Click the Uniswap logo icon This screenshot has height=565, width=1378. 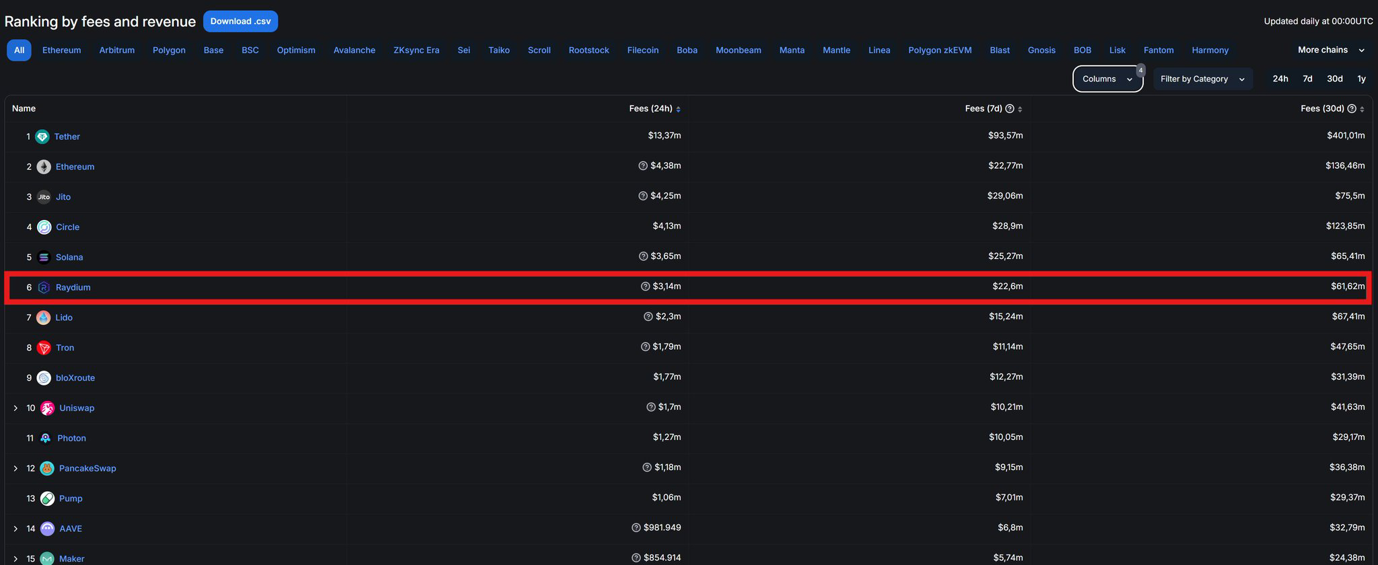coord(47,408)
